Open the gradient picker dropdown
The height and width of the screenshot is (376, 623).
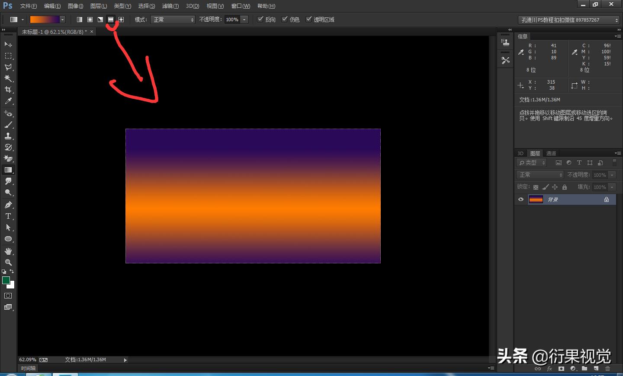coord(62,19)
